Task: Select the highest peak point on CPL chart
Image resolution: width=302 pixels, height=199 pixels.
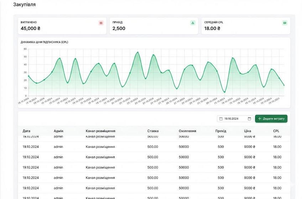Action: point(137,52)
